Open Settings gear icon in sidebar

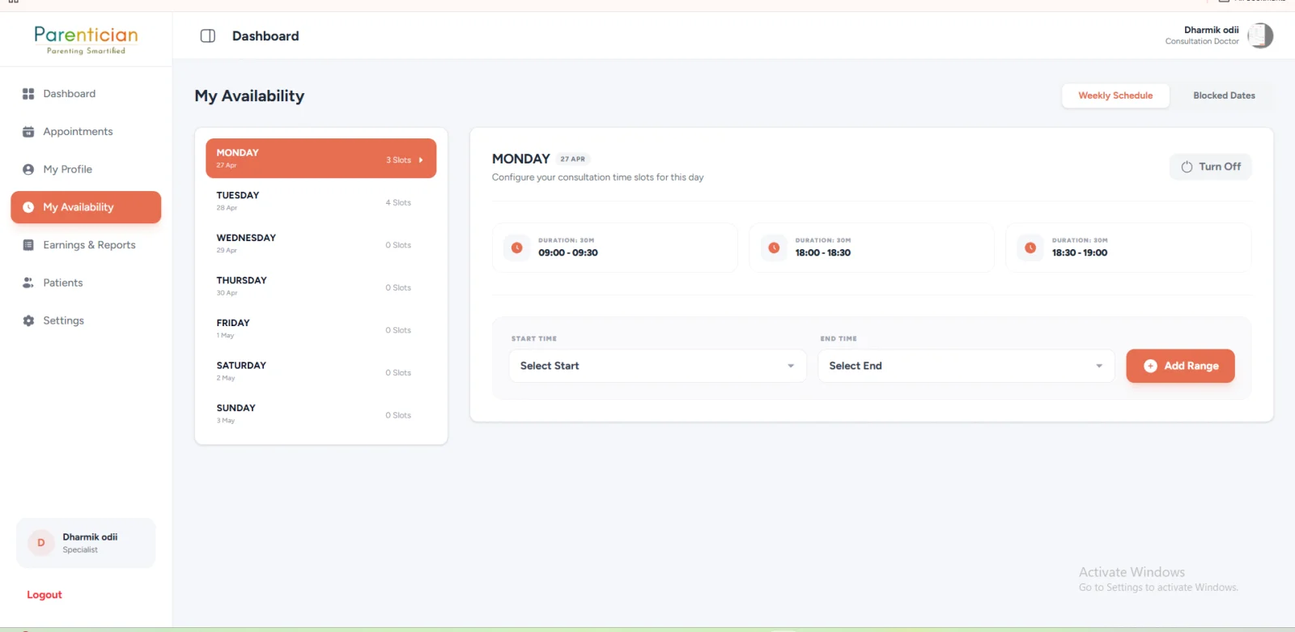coord(28,320)
